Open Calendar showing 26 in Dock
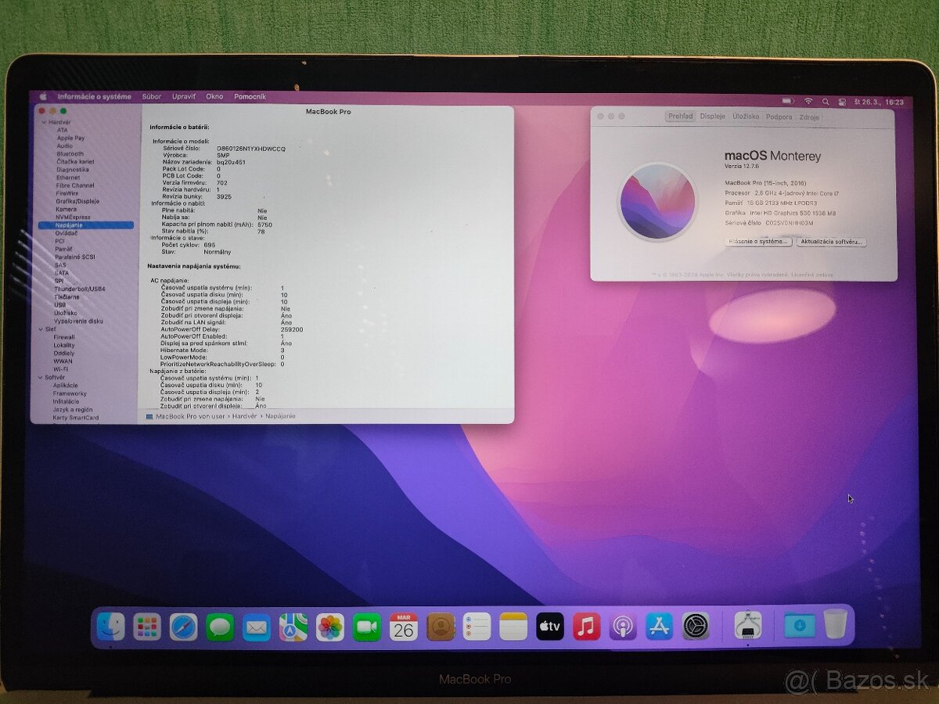Viewport: 939px width, 704px height. pyautogui.click(x=404, y=627)
